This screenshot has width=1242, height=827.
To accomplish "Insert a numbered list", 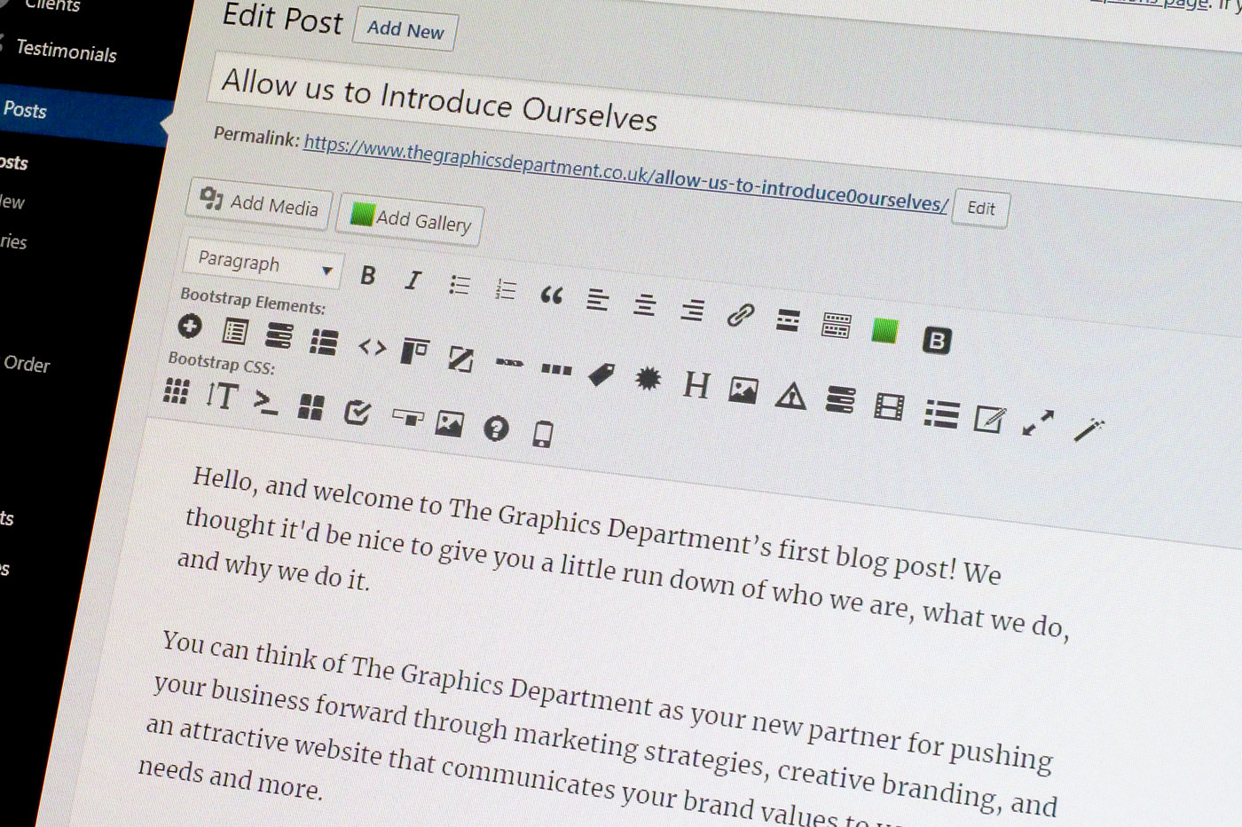I will 505,290.
